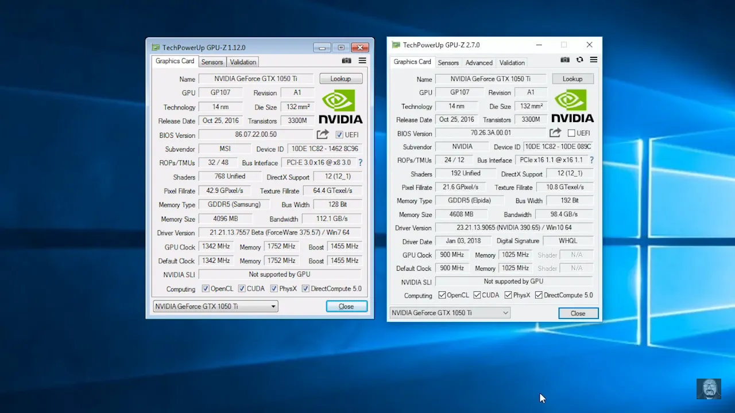Switch to Sensors tab in GPU-Z 1.12.0

[212, 62]
